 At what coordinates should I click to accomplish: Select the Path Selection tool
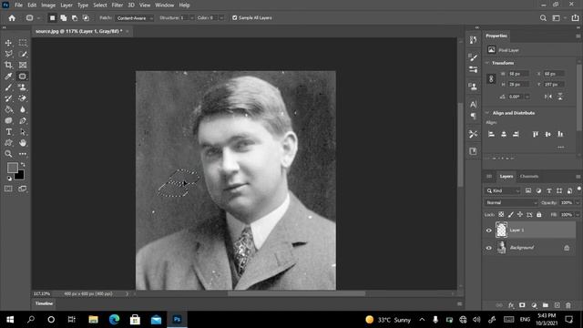point(23,132)
